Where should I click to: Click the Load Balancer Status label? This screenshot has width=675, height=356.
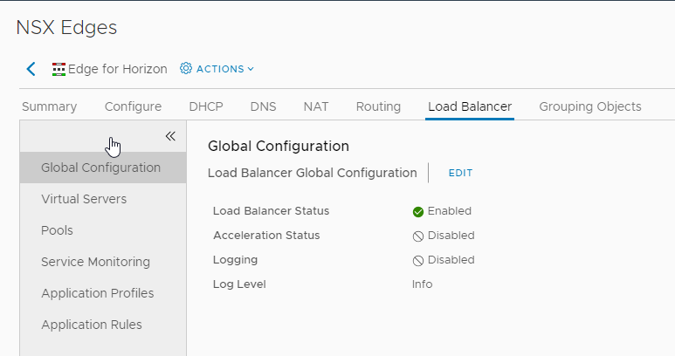pyautogui.click(x=272, y=211)
